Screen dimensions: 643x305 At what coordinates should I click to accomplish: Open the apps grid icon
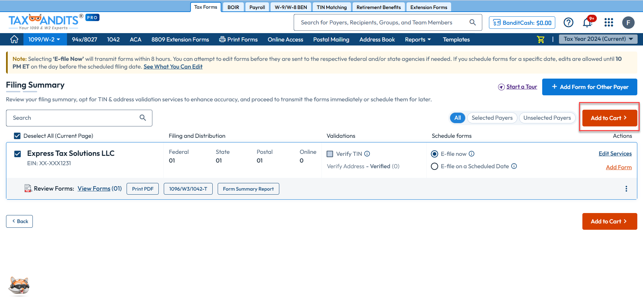[609, 22]
